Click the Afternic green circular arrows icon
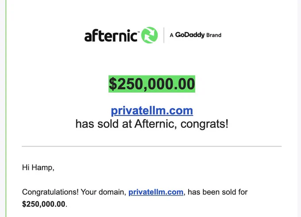 click(150, 35)
